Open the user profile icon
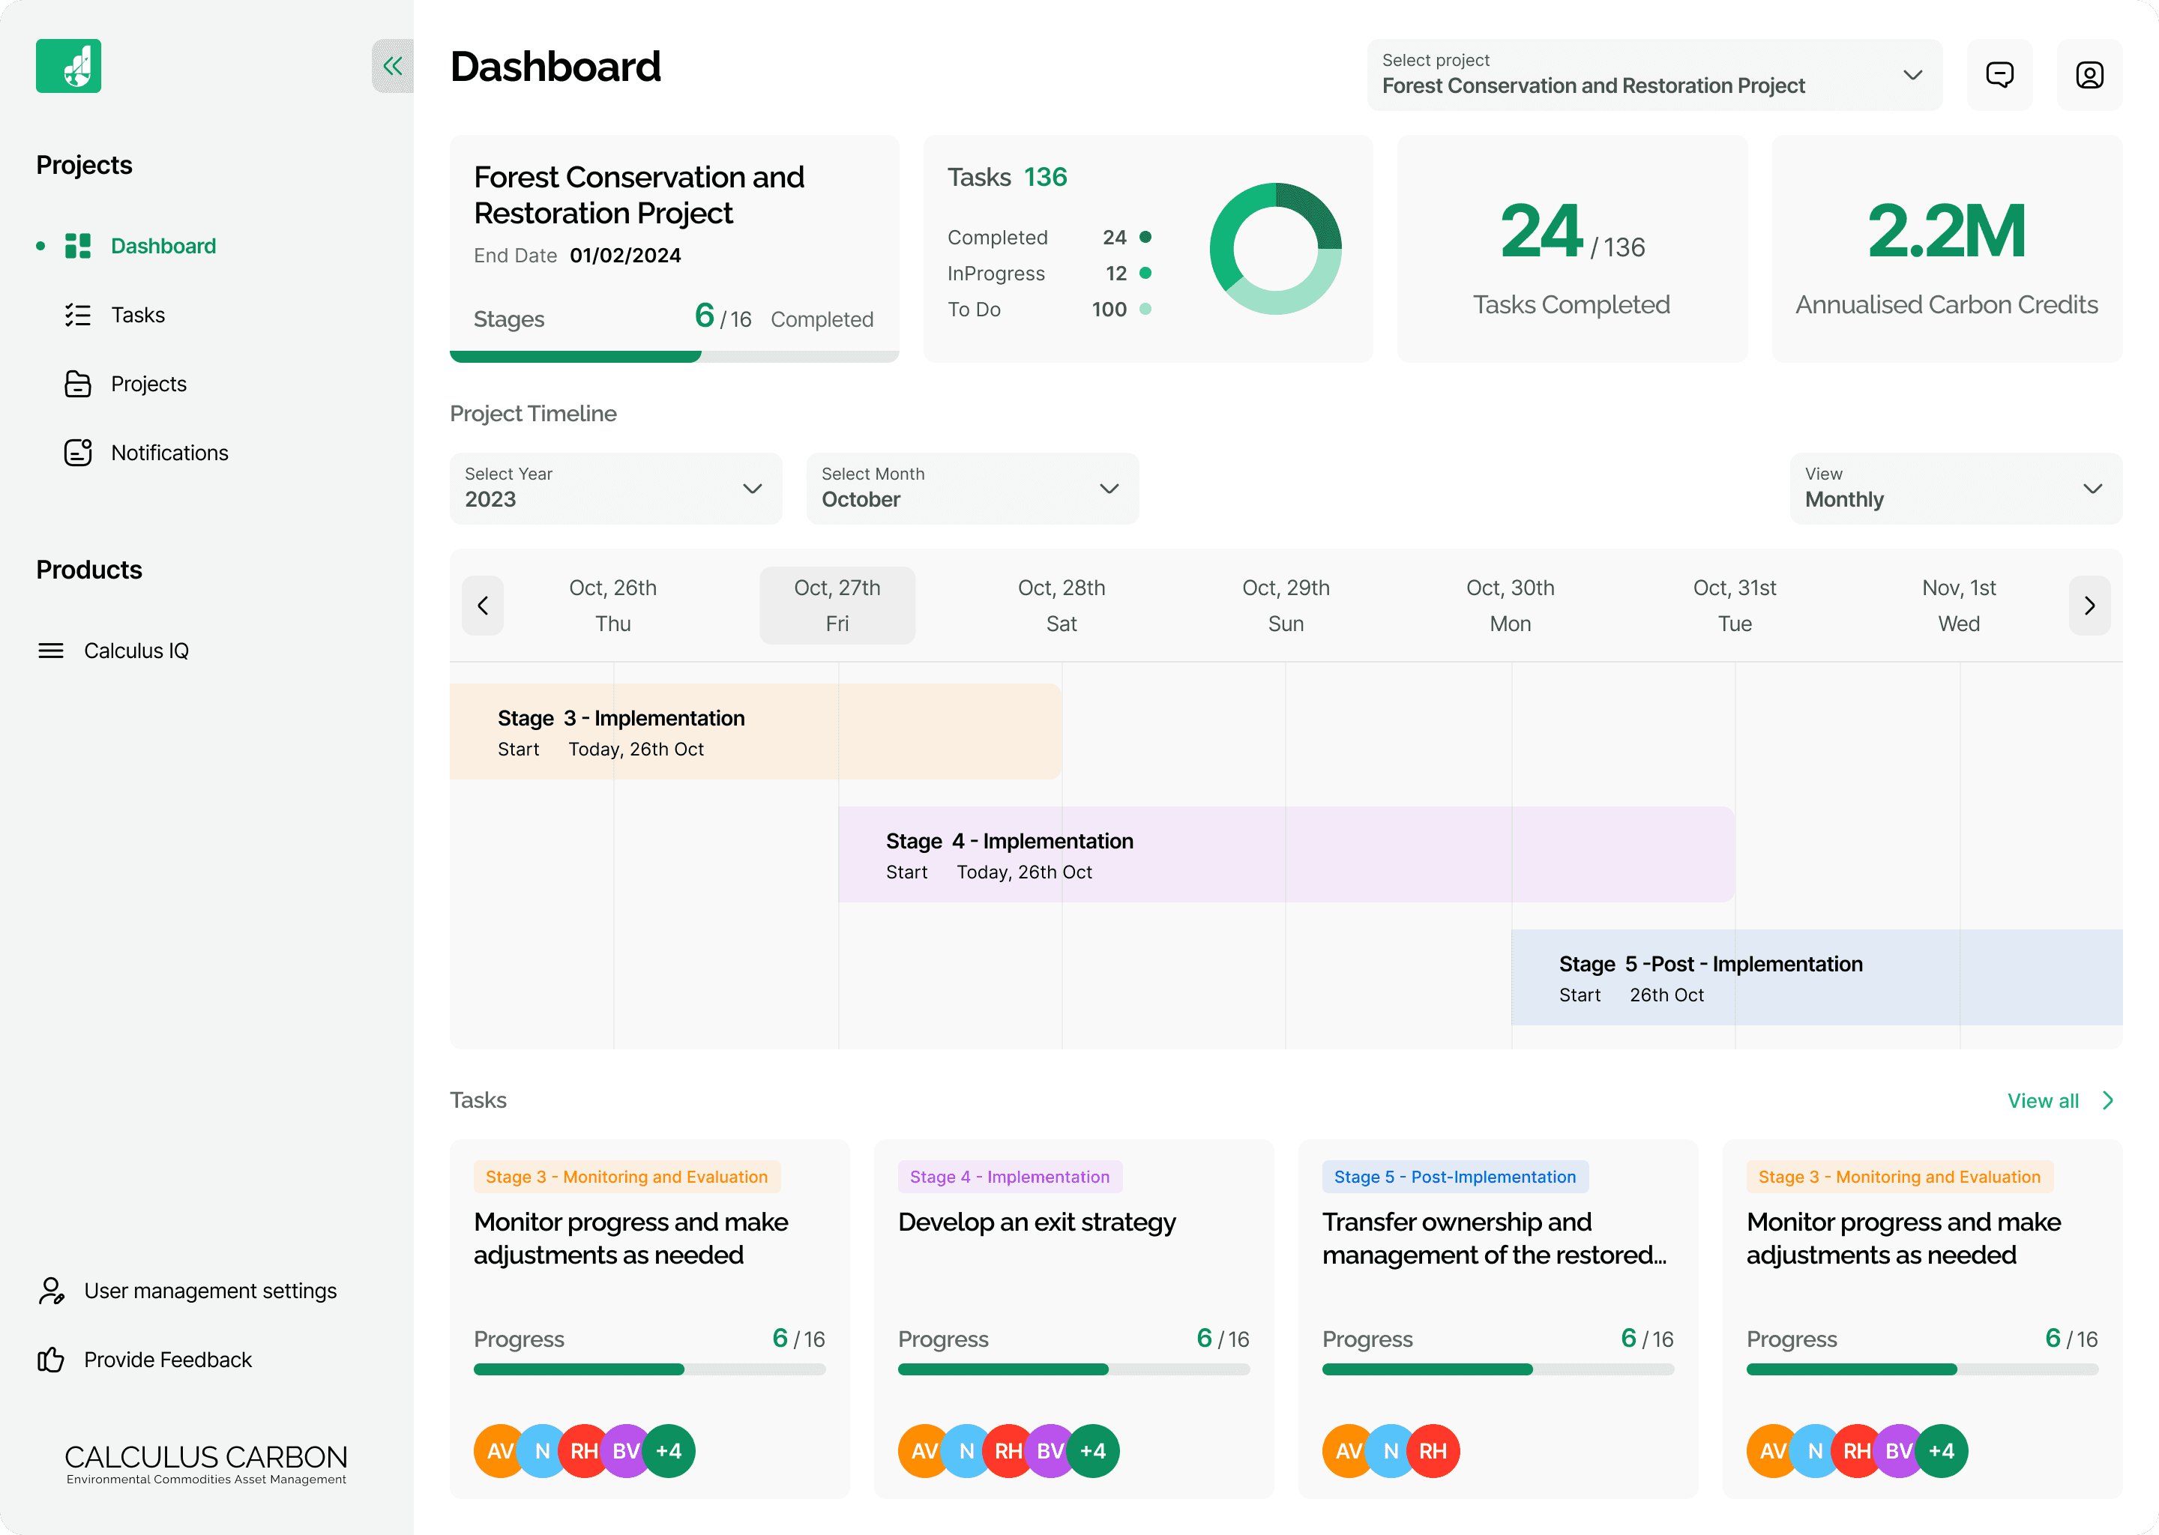Viewport: 2159px width, 1535px height. click(2089, 75)
